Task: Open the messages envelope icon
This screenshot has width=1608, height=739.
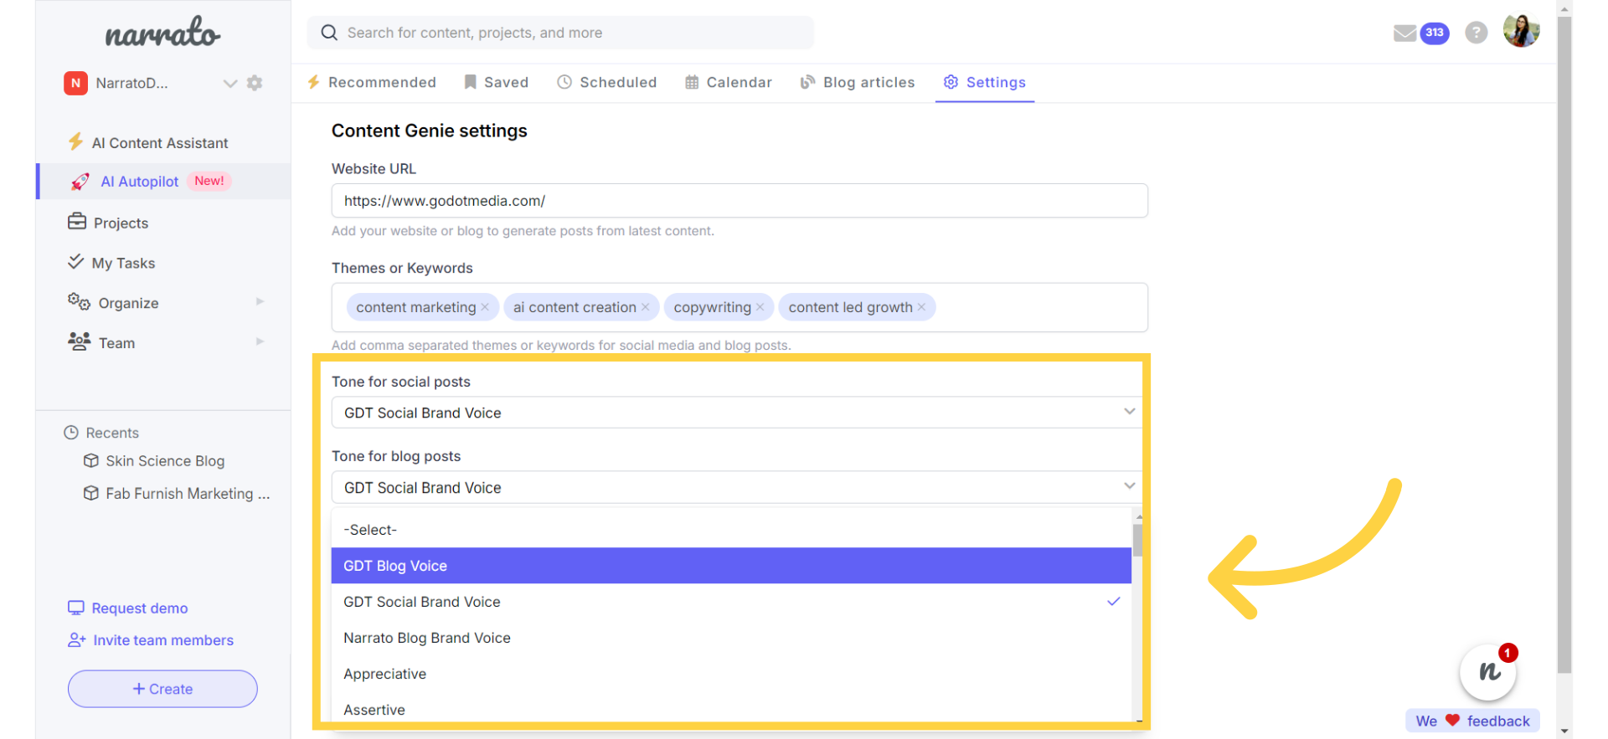Action: 1404,33
